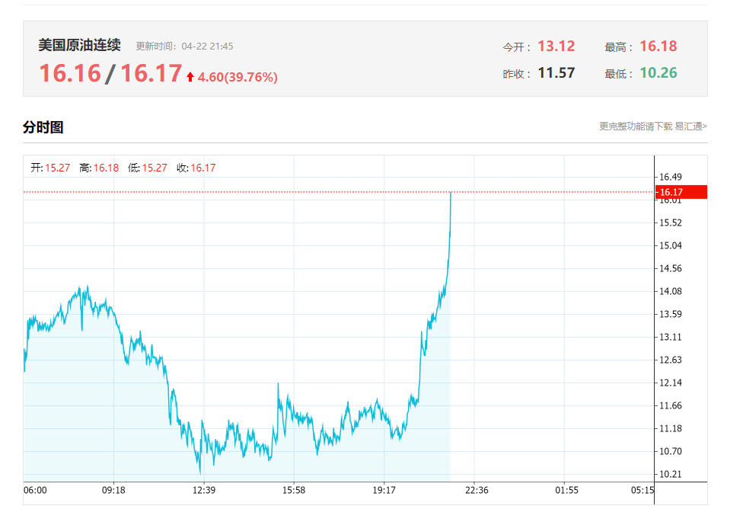743x522 pixels.
Task: Click the large 16.16 bid price
Action: tap(70, 73)
